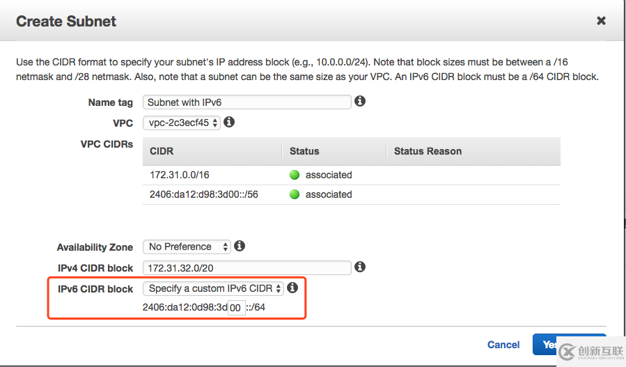Focus the IPv4 CIDR block input
This screenshot has width=626, height=367.
coord(247,267)
